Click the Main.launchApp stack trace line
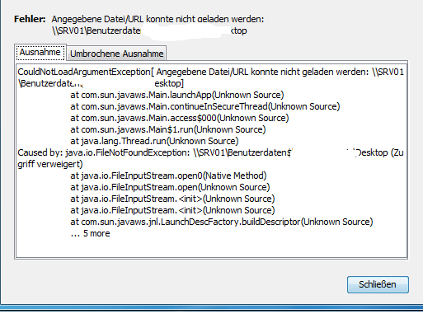 177,95
